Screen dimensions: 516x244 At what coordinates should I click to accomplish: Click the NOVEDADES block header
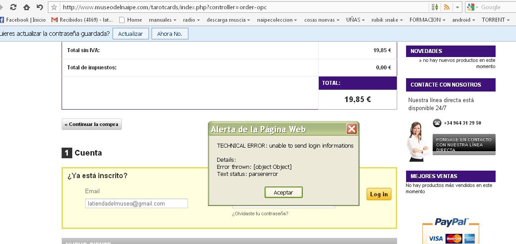click(x=450, y=51)
